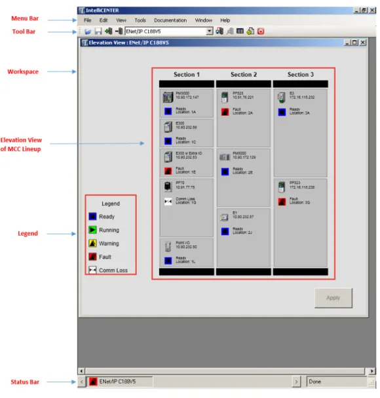380x398 pixels.
Task: Select the E3 device icon at location 3A
Action: point(281,98)
